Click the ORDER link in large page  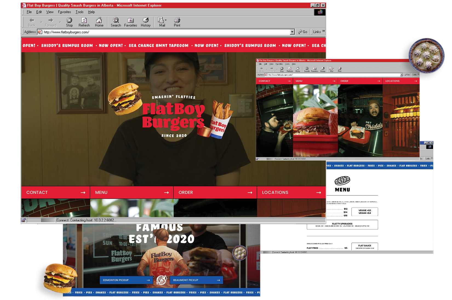[x=215, y=193]
